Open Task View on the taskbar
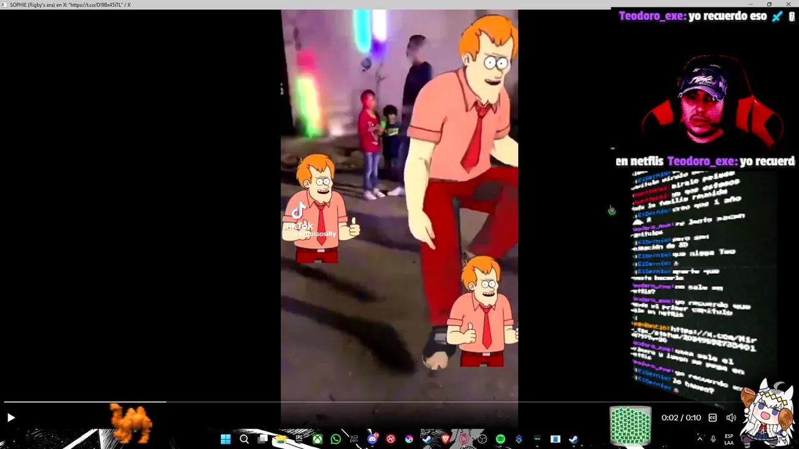This screenshot has width=799, height=449. (x=263, y=439)
